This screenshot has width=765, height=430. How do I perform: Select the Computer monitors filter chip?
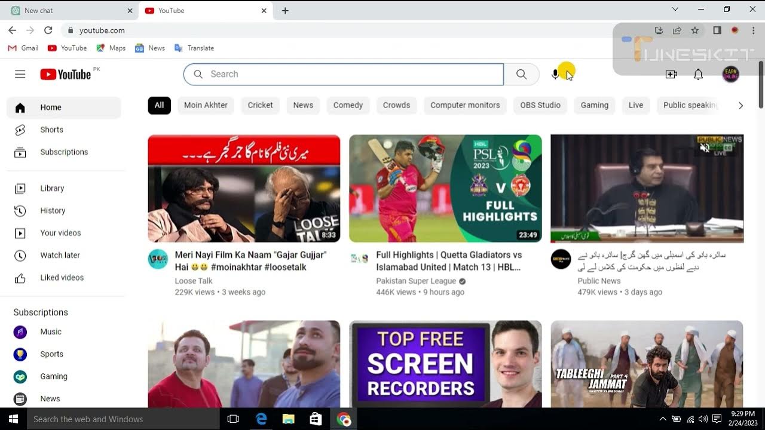(x=465, y=105)
